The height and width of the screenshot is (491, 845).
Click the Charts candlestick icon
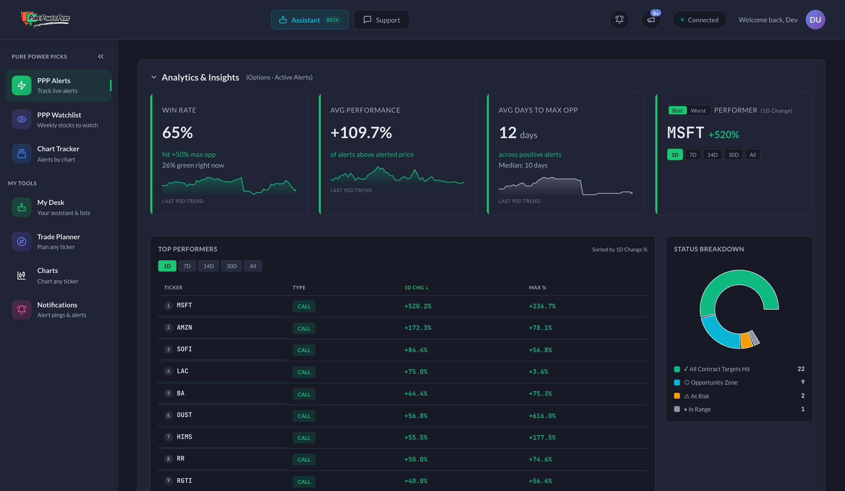[22, 276]
